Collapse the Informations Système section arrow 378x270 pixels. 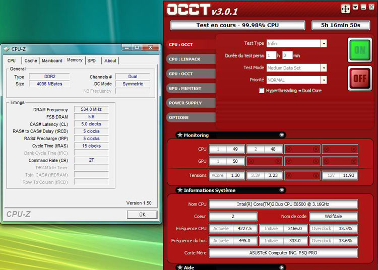click(x=282, y=190)
